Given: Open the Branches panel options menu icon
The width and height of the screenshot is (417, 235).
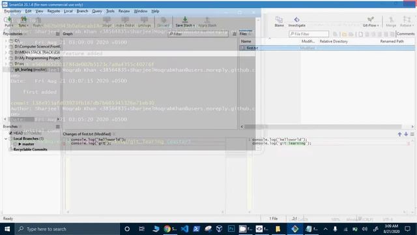Looking at the screenshot, I should (x=58, y=127).
